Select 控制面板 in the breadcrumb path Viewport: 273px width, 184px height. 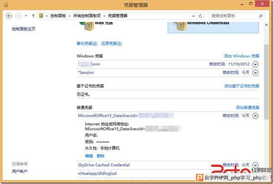pos(58,16)
